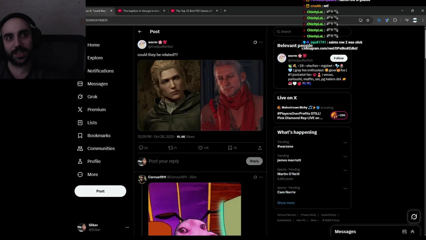Viewport: 426px width, 240px height.
Task: Open Martin O'Neill trending topic
Action: coord(288,174)
